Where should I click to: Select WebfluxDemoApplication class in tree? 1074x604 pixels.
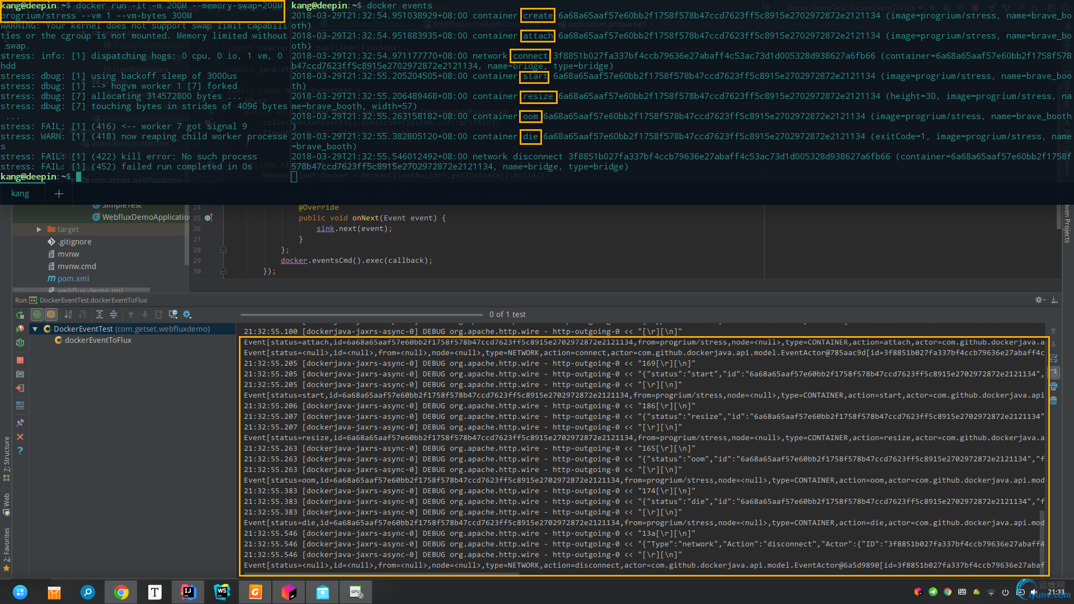(141, 217)
